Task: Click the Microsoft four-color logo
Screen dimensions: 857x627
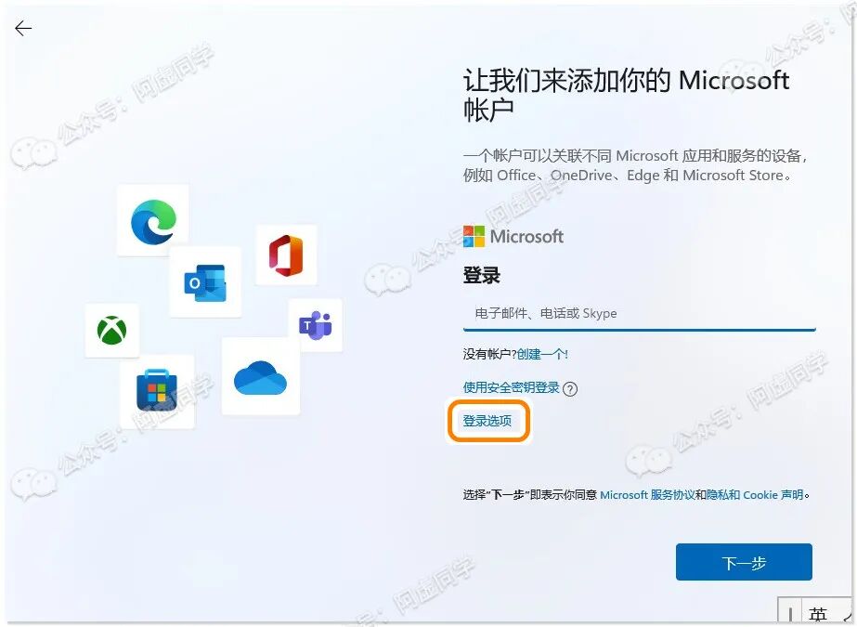Action: (x=474, y=237)
